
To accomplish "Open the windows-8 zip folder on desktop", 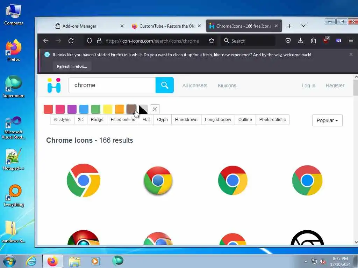I will 14,232.
